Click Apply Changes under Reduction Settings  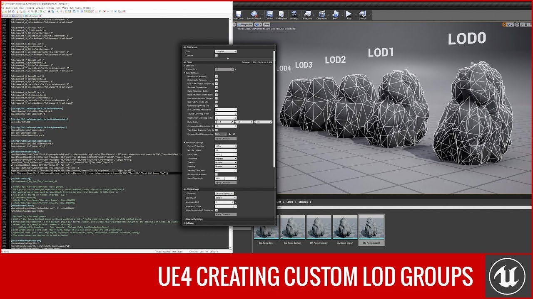226,182
